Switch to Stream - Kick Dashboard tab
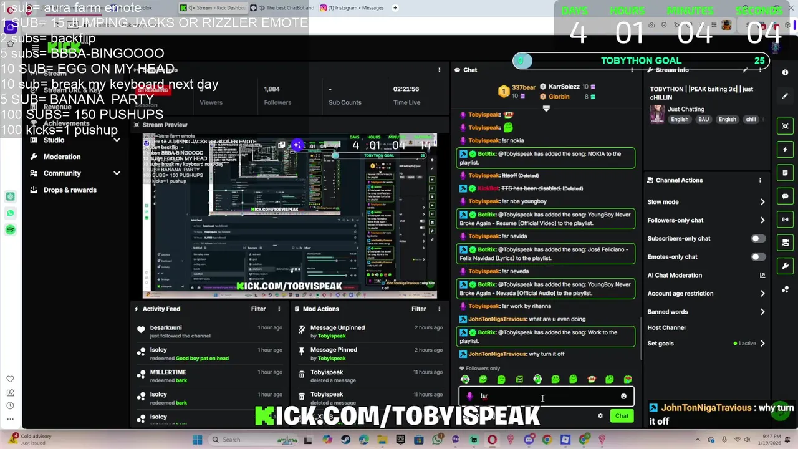Viewport: 798px width, 449px height. [212, 8]
